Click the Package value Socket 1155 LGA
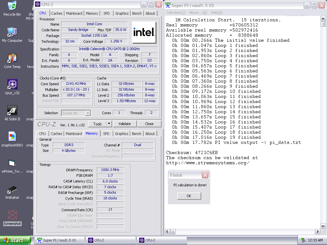This screenshot has height=245, width=327. pos(94,35)
